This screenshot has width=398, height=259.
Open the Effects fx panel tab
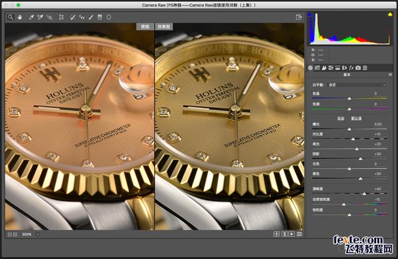pyautogui.click(x=351, y=68)
